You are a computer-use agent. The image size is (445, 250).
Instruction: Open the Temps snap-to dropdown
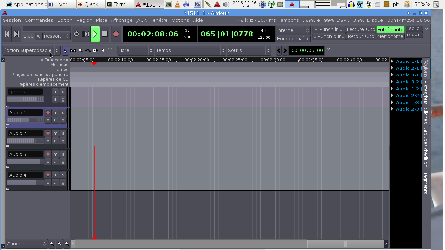190,50
